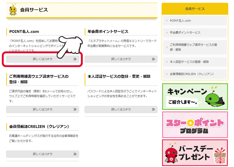The image size is (234, 167).
Task: Click orange arrow beside sidebar ご利用明細書ウェブ請求
Action: pyautogui.click(x=167, y=47)
